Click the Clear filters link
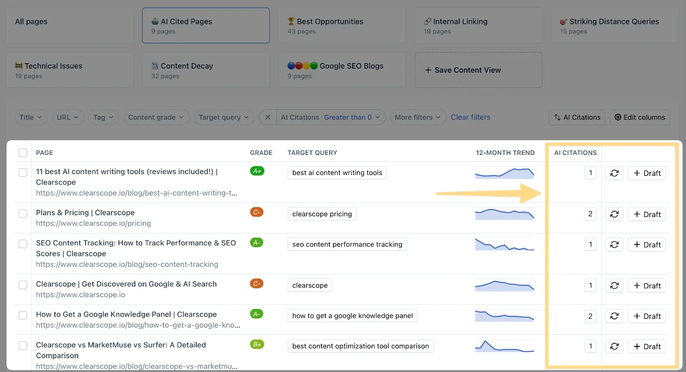This screenshot has width=686, height=372. [x=471, y=117]
